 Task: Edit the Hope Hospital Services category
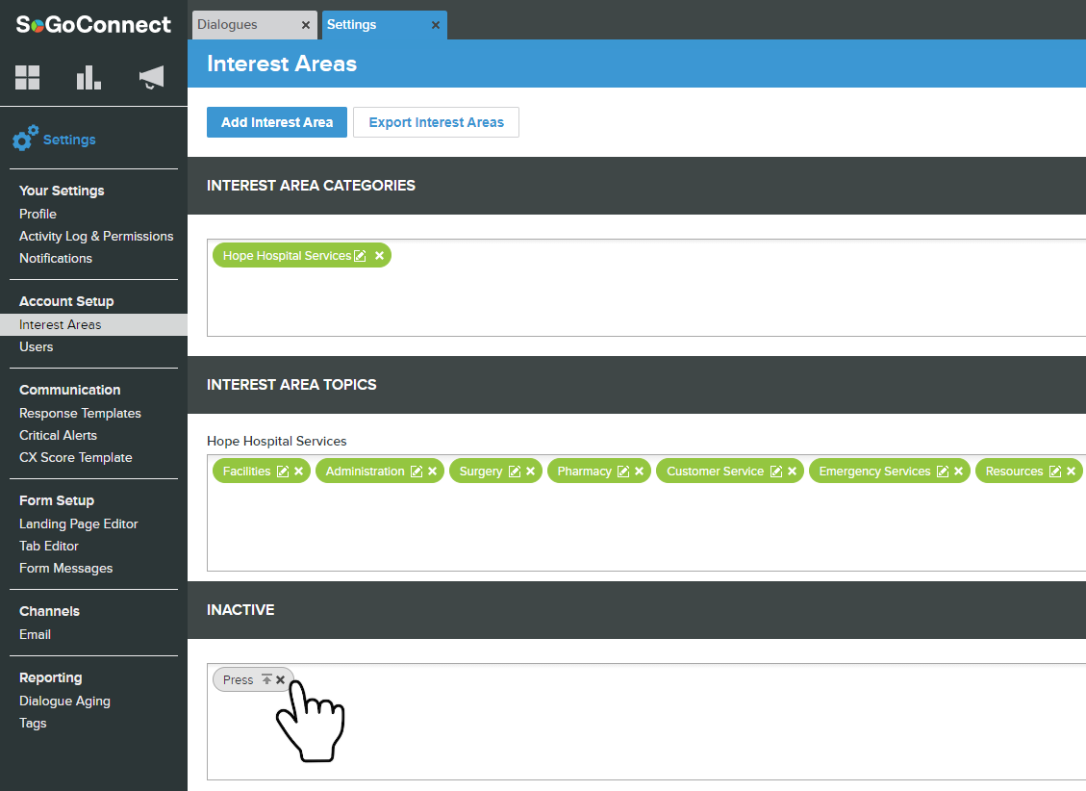pyautogui.click(x=361, y=256)
